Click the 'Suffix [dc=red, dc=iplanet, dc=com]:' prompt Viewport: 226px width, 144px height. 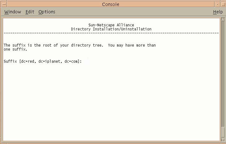click(43, 61)
